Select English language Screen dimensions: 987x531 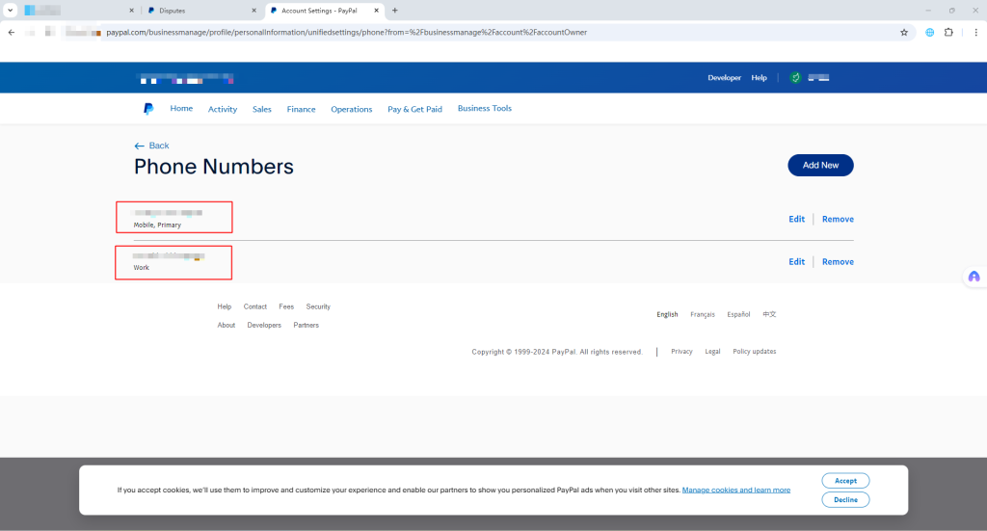667,314
